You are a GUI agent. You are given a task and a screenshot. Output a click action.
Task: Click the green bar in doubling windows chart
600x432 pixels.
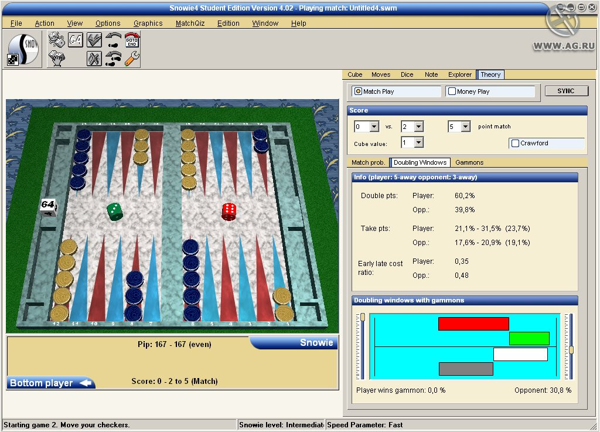(529, 339)
